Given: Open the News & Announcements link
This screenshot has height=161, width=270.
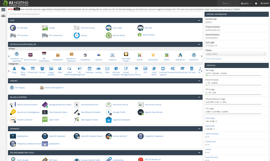Looking at the screenshot, I should [27, 105].
